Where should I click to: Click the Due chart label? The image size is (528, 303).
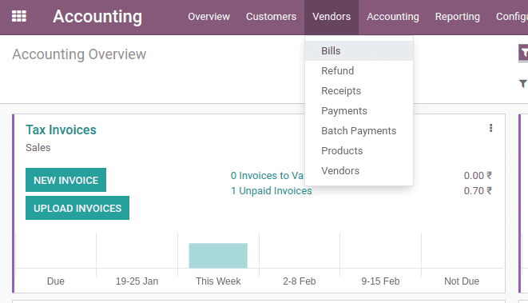coord(56,281)
